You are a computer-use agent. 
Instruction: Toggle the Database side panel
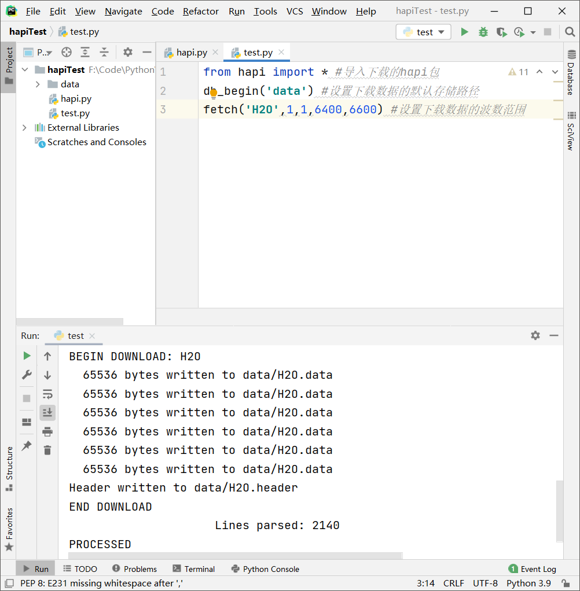[x=571, y=72]
